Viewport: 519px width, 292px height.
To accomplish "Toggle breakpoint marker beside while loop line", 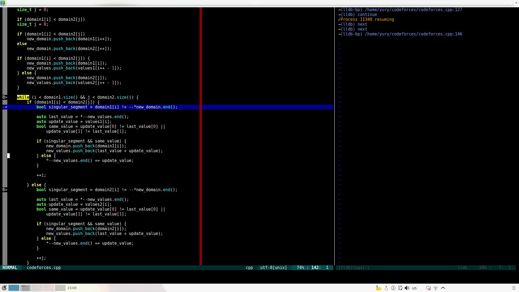I will 5,97.
